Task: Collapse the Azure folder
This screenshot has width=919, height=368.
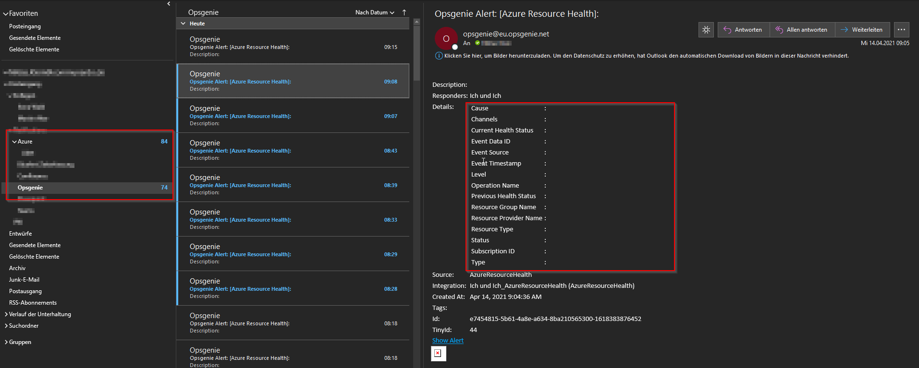Action: tap(14, 142)
